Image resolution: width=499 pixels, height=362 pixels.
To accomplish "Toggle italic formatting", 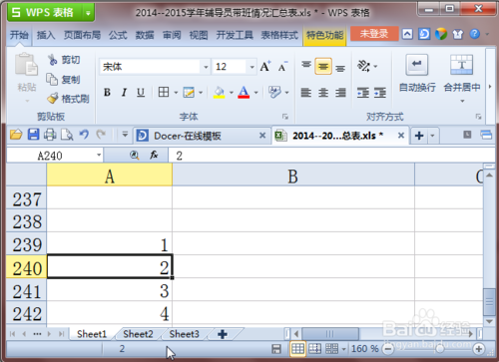I will (124, 92).
